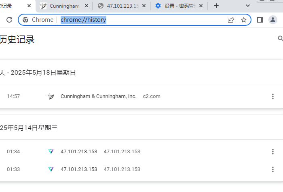This screenshot has width=283, height=192.
Task: Open more actions for Cunningham & Cunningham entry
Action: [273, 96]
